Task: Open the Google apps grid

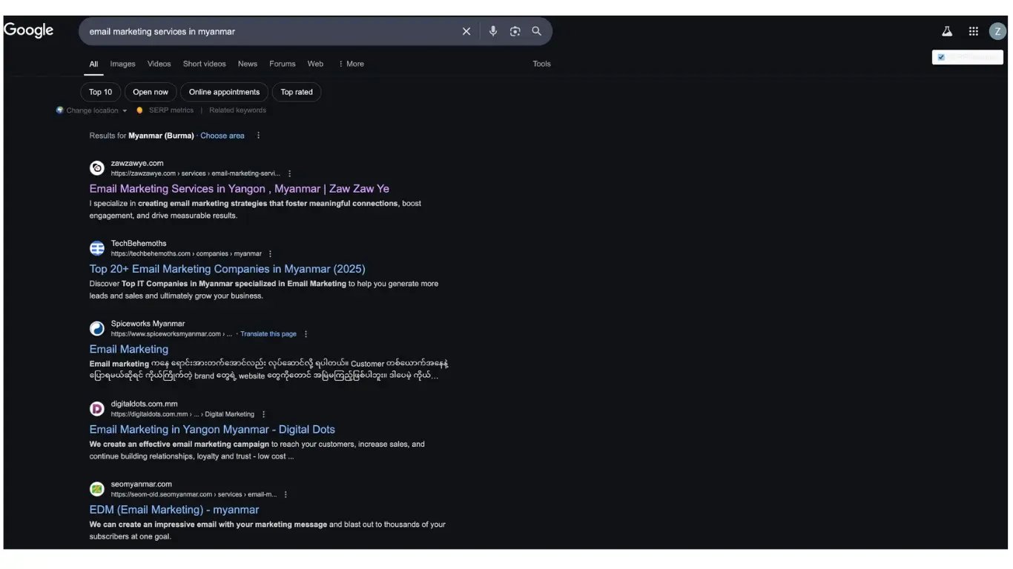Action: [973, 31]
